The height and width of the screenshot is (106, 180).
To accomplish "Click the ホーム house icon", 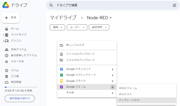I will click(7, 29).
